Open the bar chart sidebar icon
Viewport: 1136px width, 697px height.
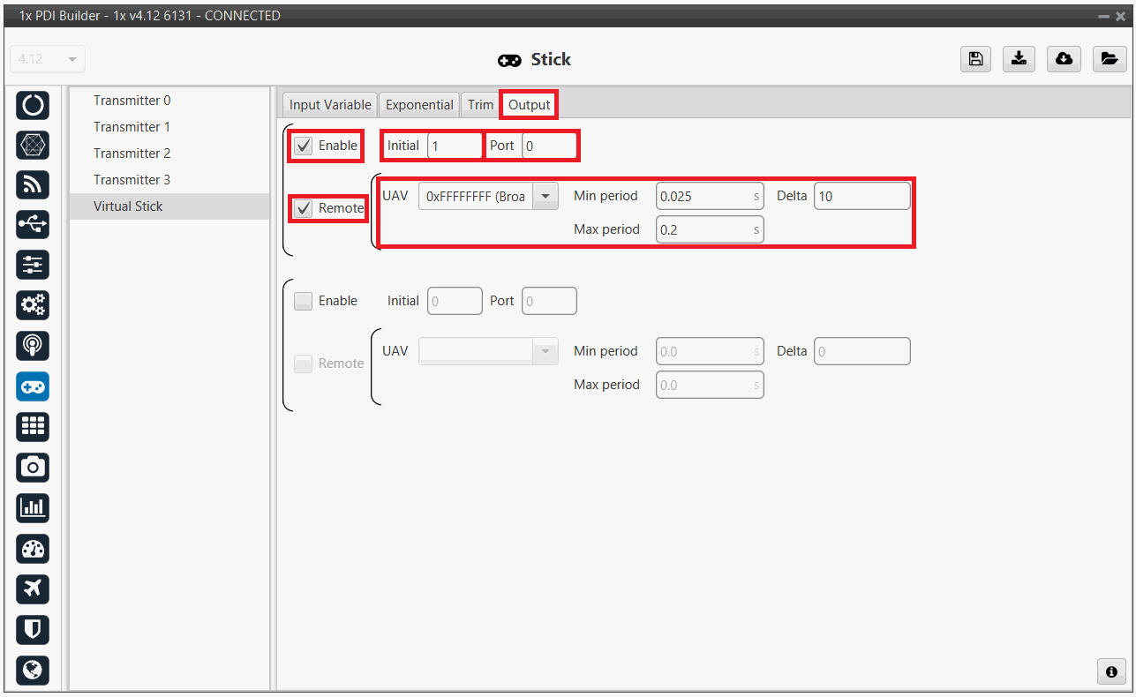click(33, 507)
